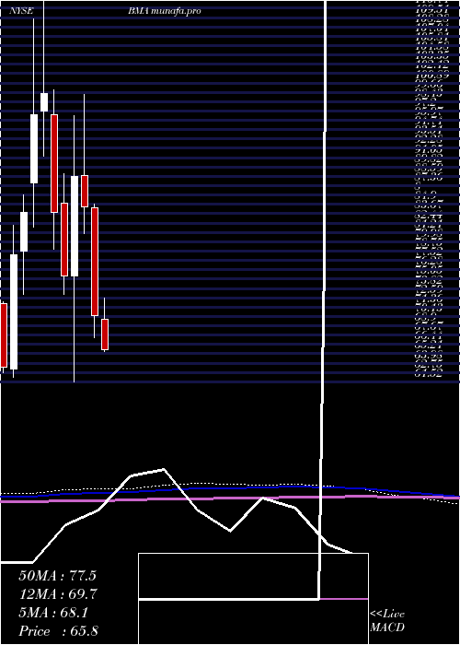Select the 5MA : 68.1 reading

tap(53, 613)
